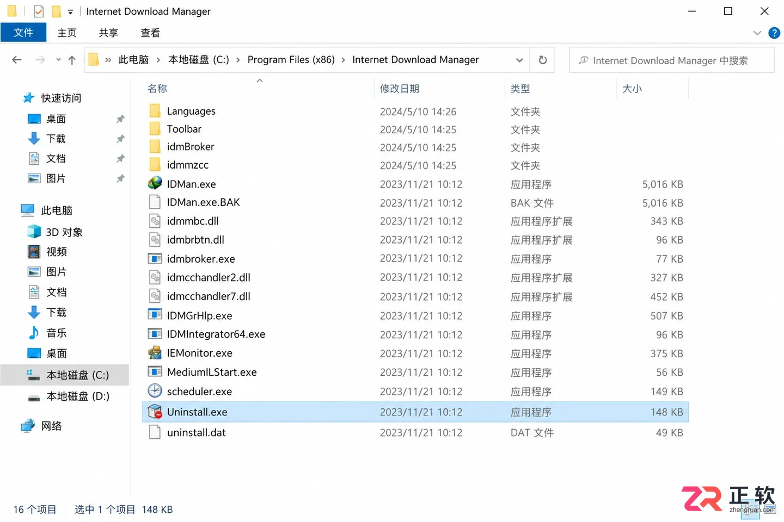
Task: Click the 3D Objects cube icon
Action: point(34,232)
